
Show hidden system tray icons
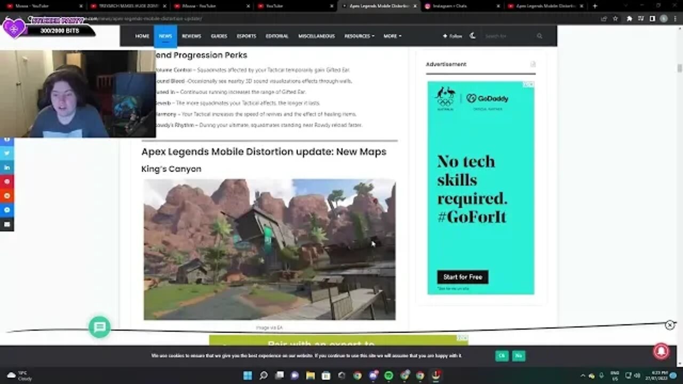[583, 375]
